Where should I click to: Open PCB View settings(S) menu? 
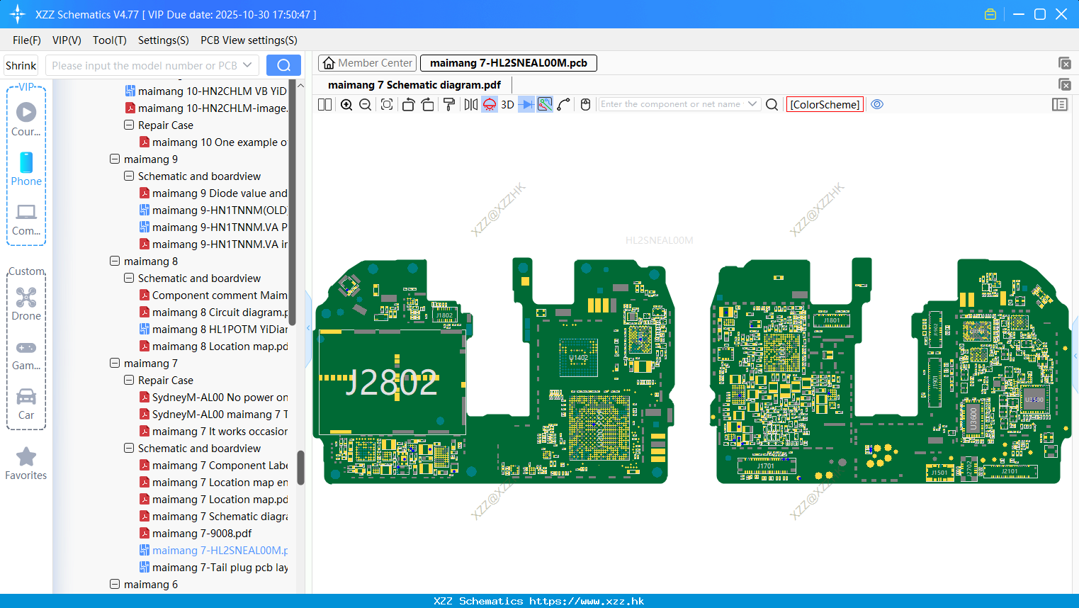(x=249, y=40)
